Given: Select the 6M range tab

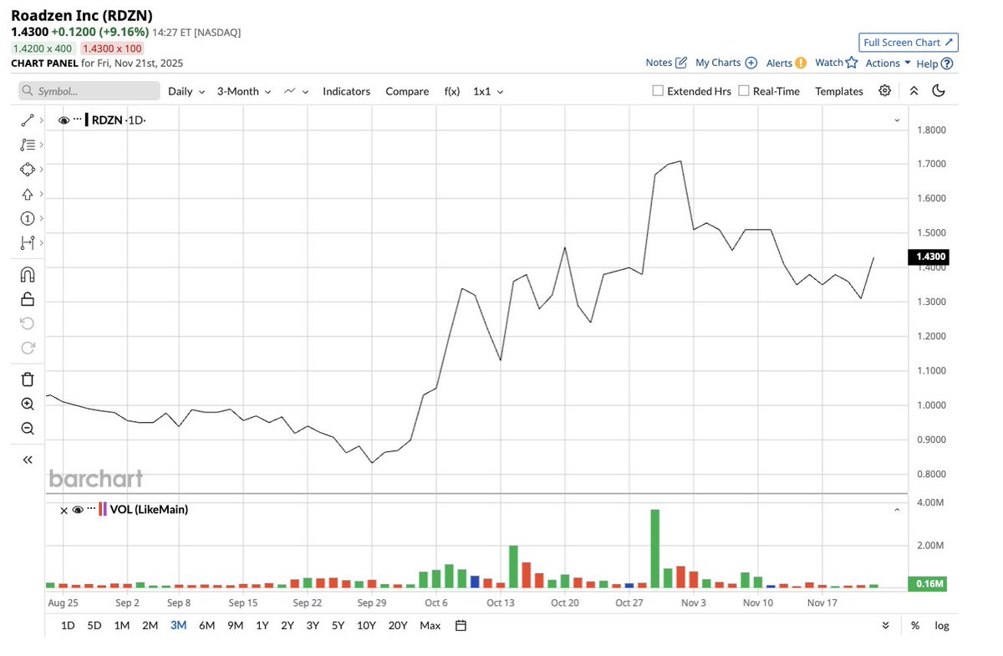Looking at the screenshot, I should pos(206,625).
